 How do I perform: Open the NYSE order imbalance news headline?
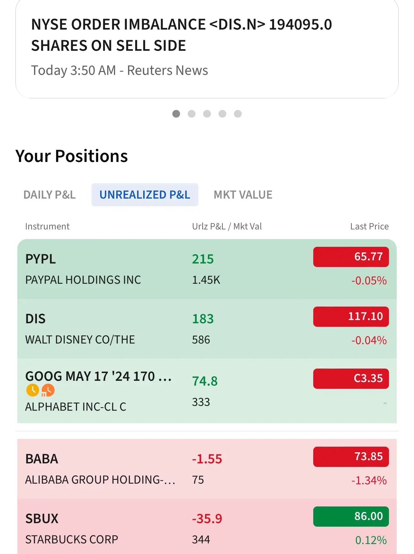[181, 35]
